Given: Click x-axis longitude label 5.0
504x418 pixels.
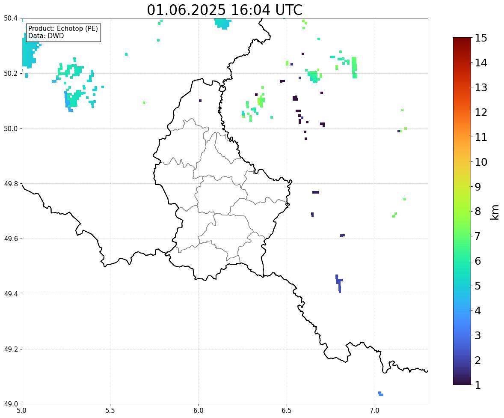Looking at the screenshot, I should coord(22,411).
